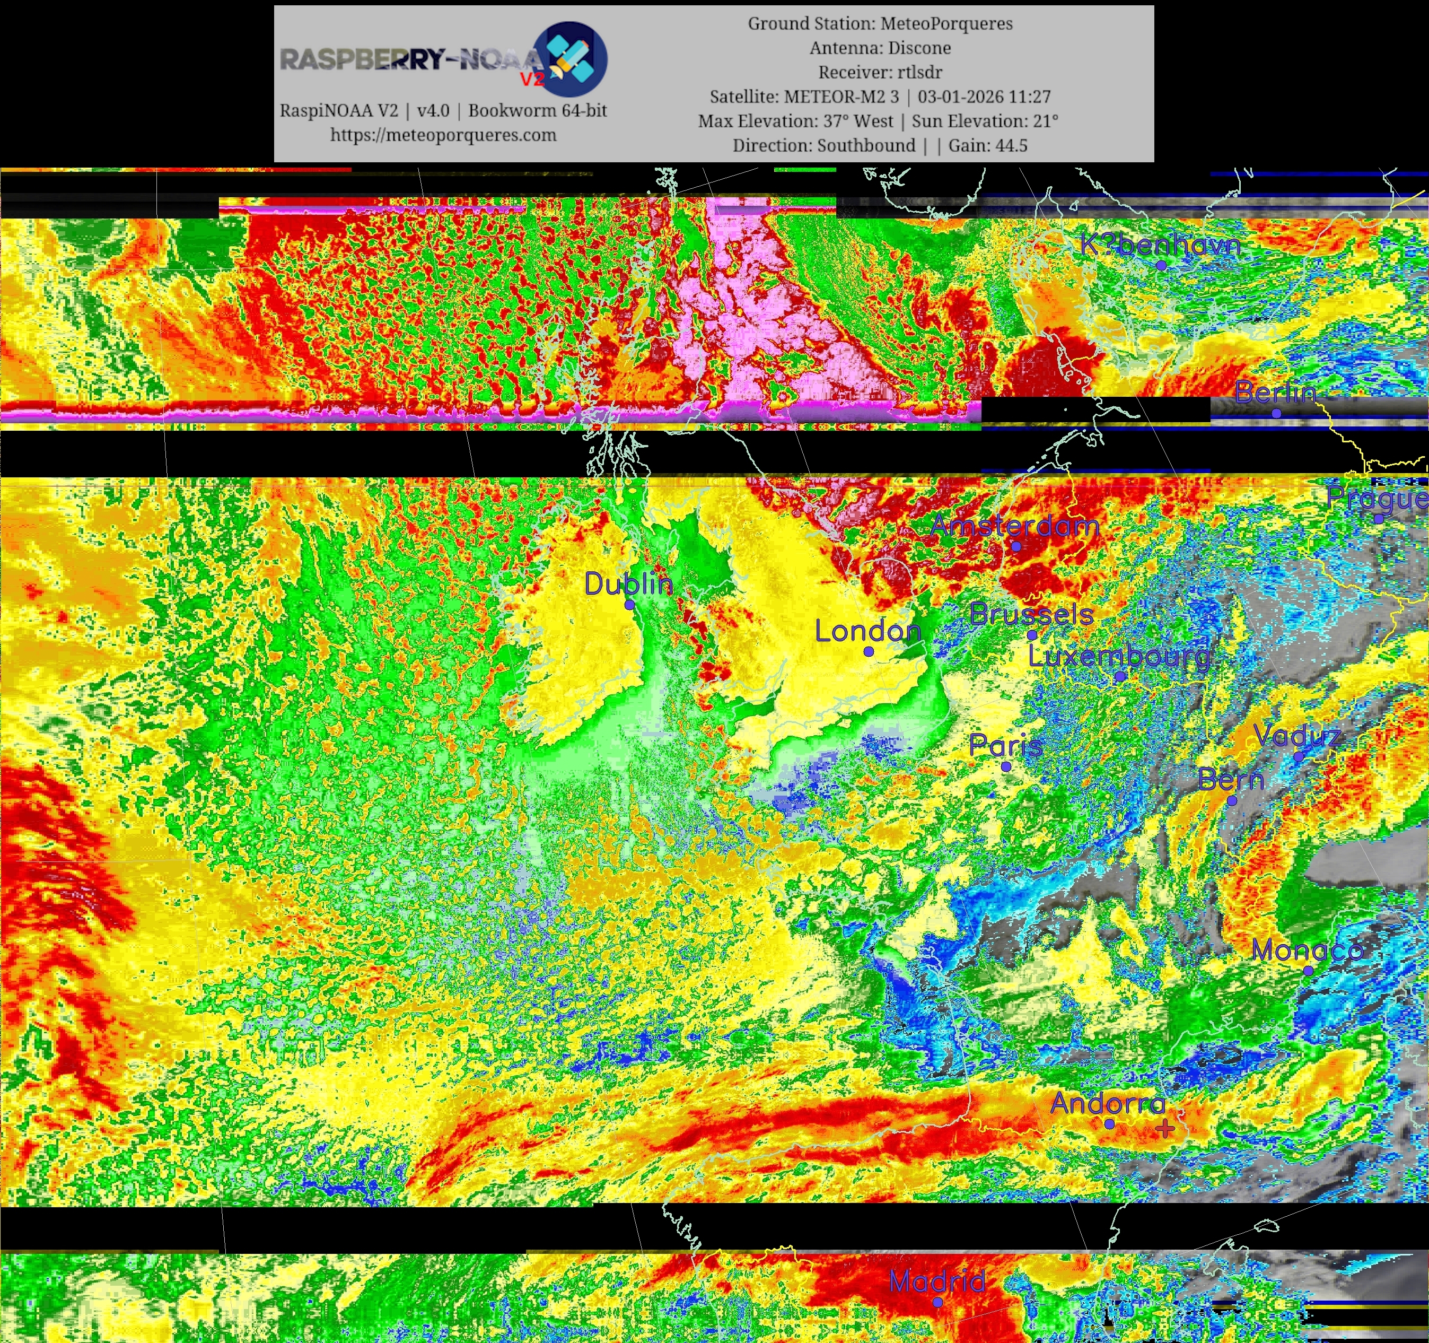
Task: Click the RASPBERRY-NOAA logo text
Action: click(x=410, y=59)
